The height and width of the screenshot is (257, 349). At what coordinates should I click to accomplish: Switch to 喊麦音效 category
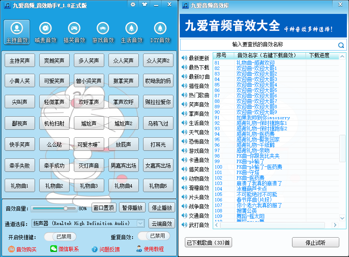pyautogui.click(x=46, y=32)
